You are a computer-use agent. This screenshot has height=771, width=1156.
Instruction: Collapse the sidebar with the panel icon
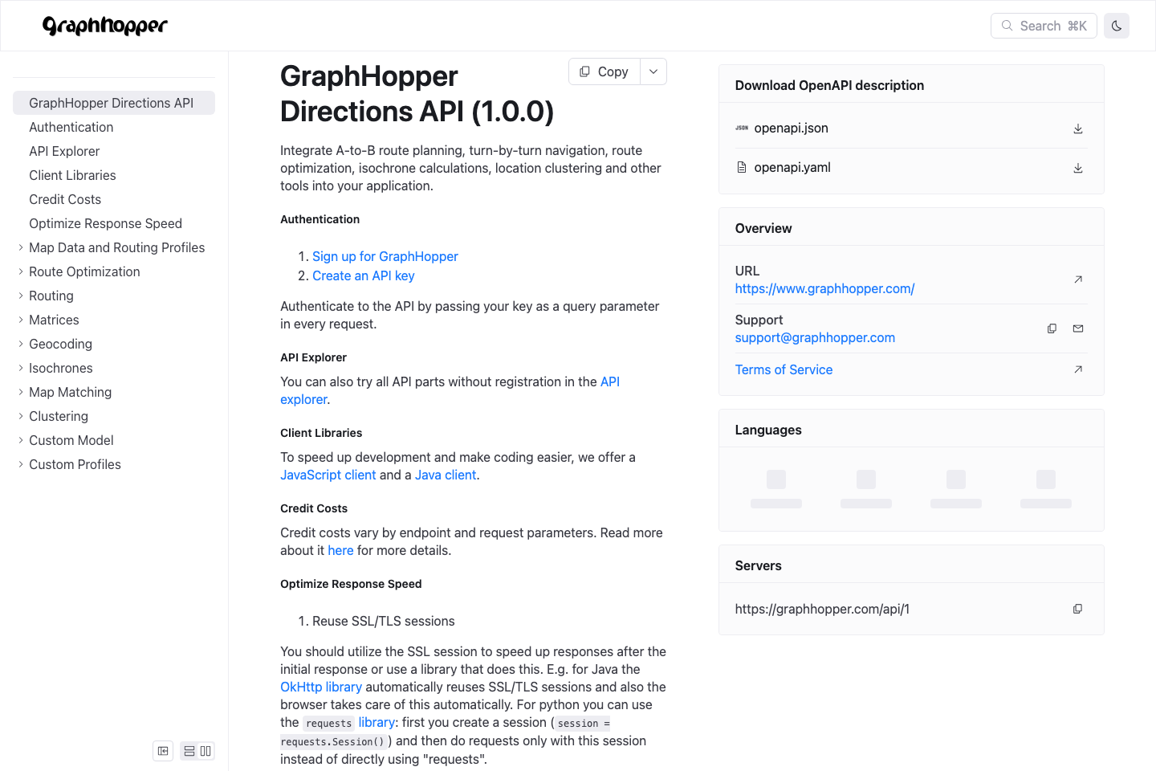pos(163,751)
